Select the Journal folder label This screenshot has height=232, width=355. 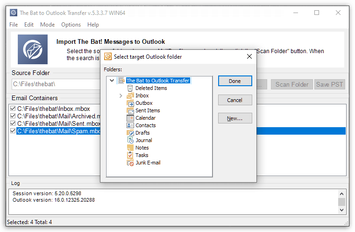click(144, 140)
